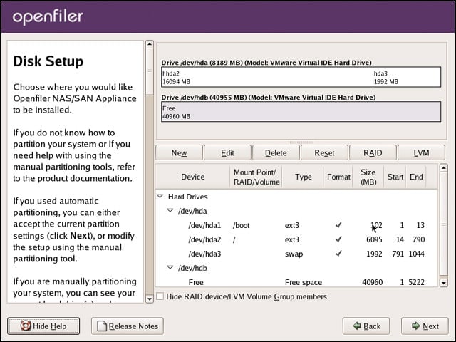
Task: Click the partition table scroll-down arrow
Action: click(443, 282)
